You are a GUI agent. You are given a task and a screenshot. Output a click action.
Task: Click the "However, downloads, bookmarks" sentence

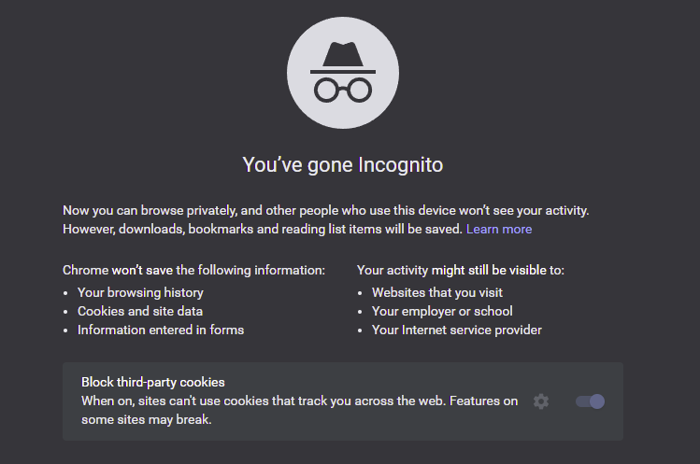tap(263, 230)
